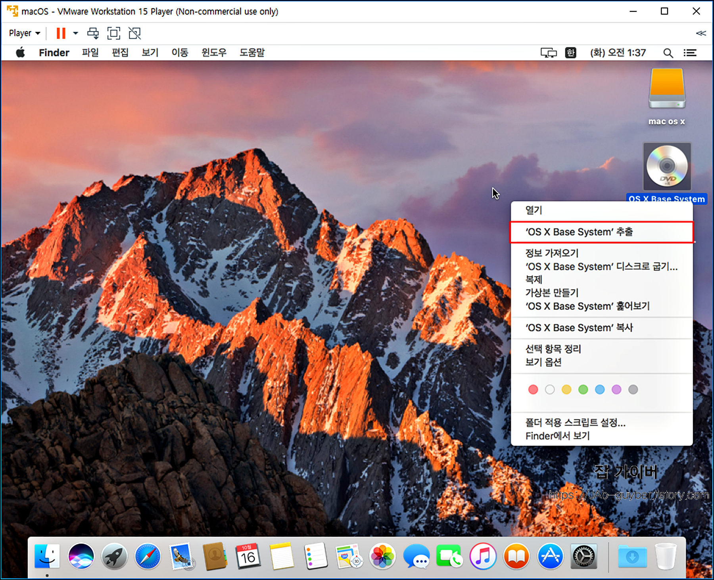714x580 pixels.
Task: Click the display mirroring menu bar icon
Action: (x=549, y=53)
